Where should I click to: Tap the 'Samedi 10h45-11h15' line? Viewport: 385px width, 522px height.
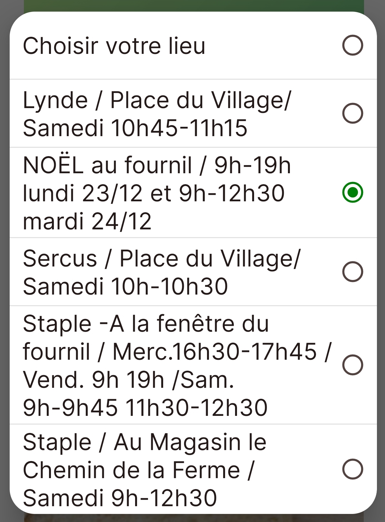click(x=135, y=128)
